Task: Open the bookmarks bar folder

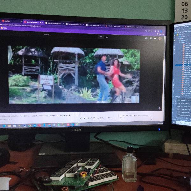Action: tap(4, 28)
